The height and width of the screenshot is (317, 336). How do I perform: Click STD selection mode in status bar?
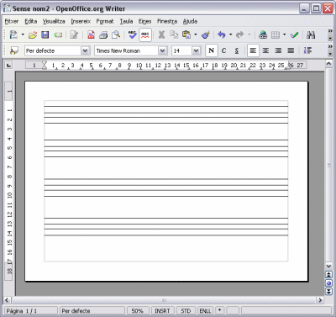pos(186,311)
